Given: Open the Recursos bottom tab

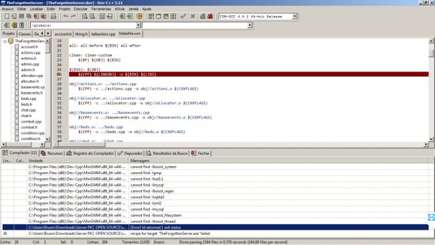Looking at the screenshot, I should (x=52, y=153).
